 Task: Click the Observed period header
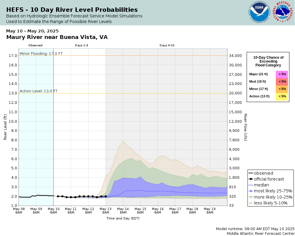pyautogui.click(x=35, y=45)
